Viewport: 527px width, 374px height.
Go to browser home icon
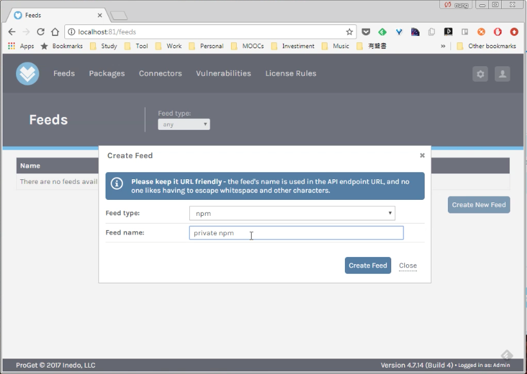pyautogui.click(x=55, y=32)
